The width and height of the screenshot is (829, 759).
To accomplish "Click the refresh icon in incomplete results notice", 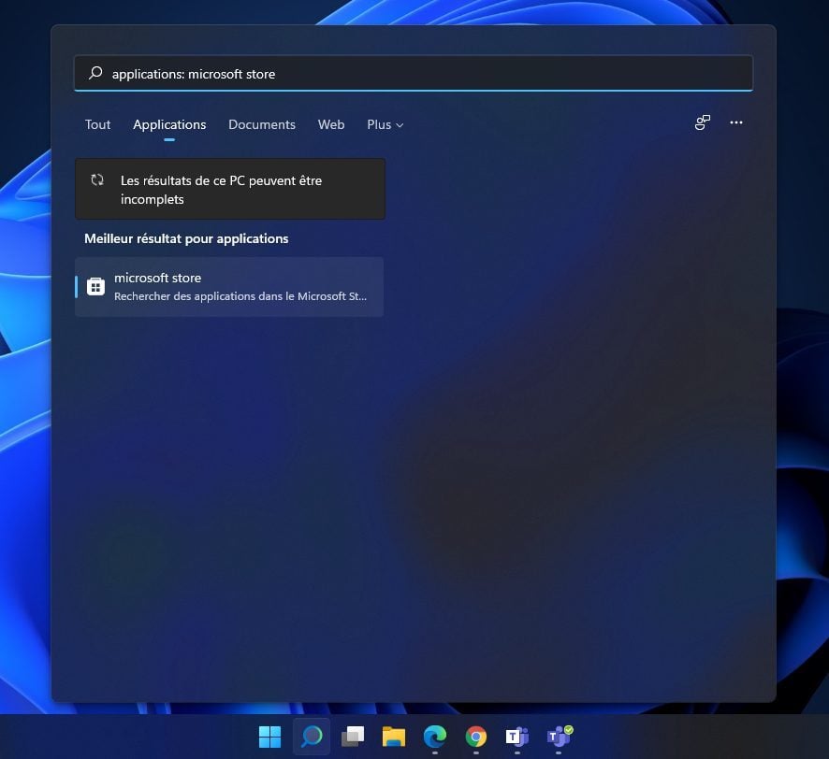I will coord(97,180).
